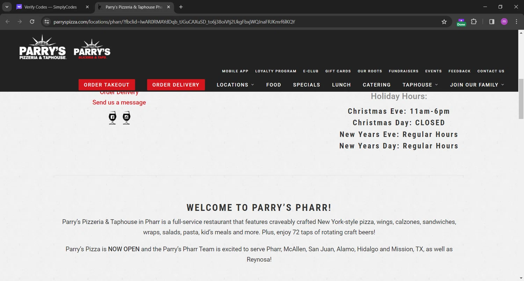Click the page vertical scrollbar thumb
Screen dimensions: 524x281
(521, 99)
